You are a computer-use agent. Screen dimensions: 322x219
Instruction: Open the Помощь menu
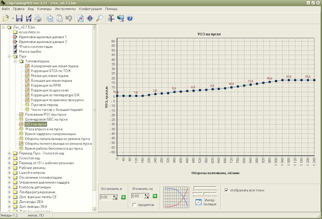click(x=111, y=9)
